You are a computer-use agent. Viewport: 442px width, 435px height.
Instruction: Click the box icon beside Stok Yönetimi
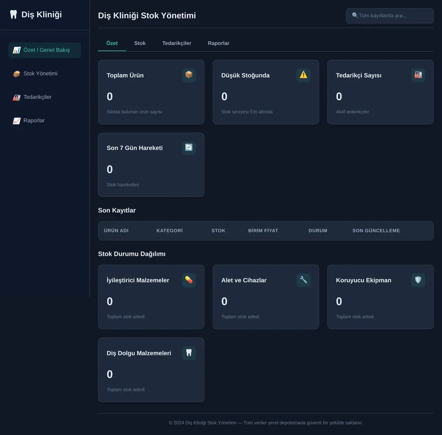(17, 74)
